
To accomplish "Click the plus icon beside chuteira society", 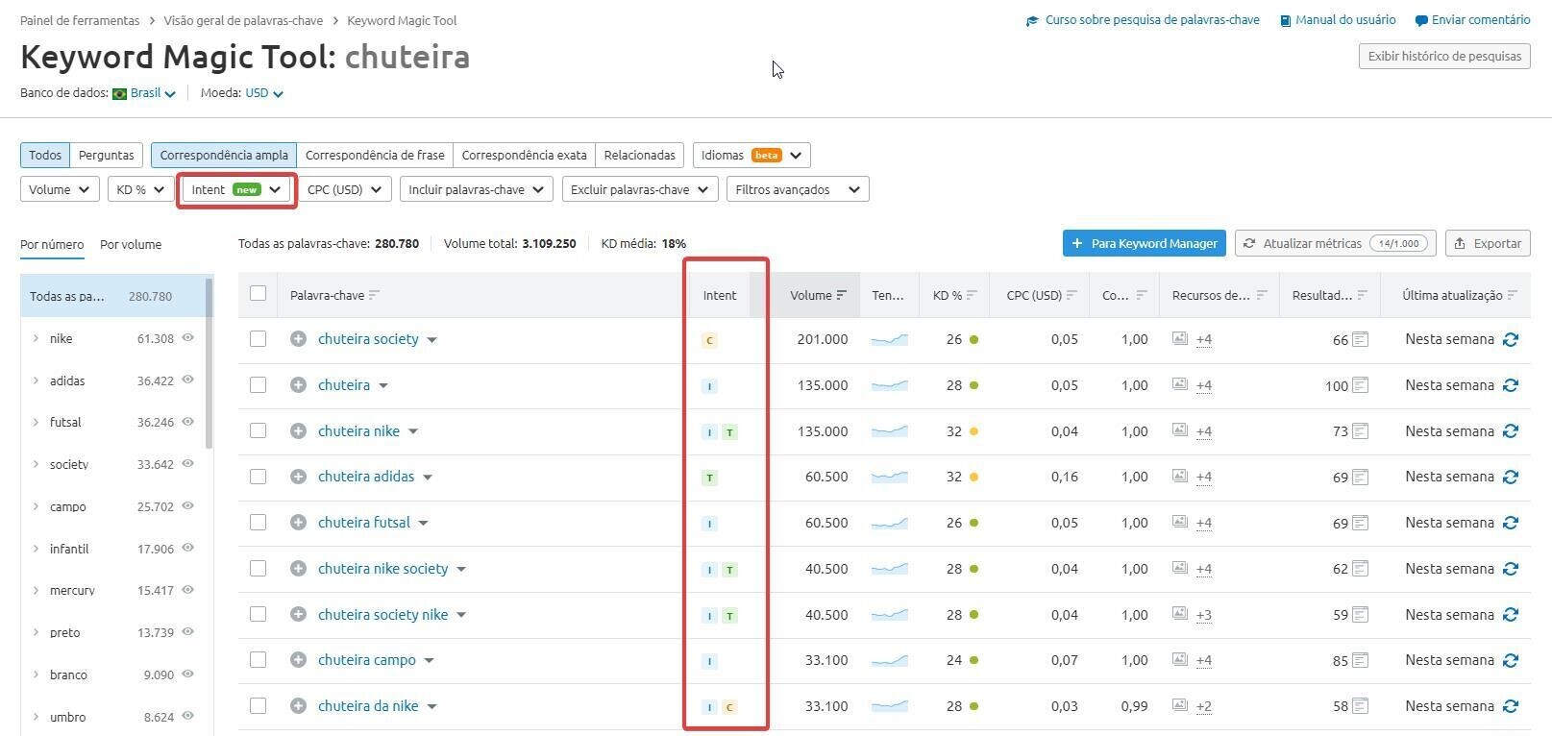I will pyautogui.click(x=298, y=339).
